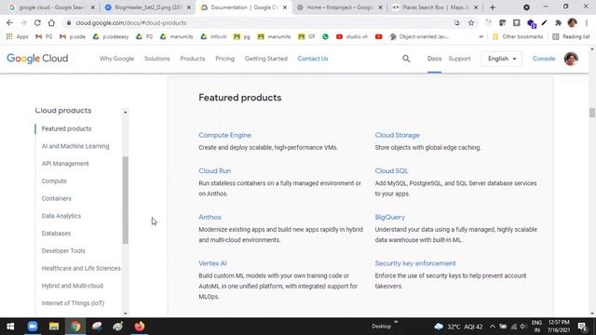
Task: Go to the browser home page
Action: (51, 22)
